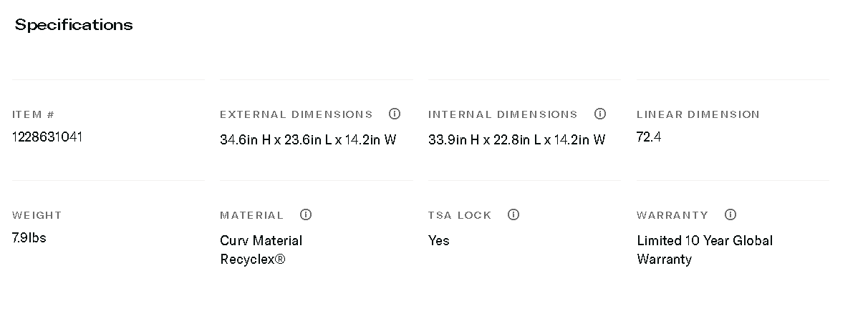Click the TSA Lock info icon
The width and height of the screenshot is (868, 316).
513,214
